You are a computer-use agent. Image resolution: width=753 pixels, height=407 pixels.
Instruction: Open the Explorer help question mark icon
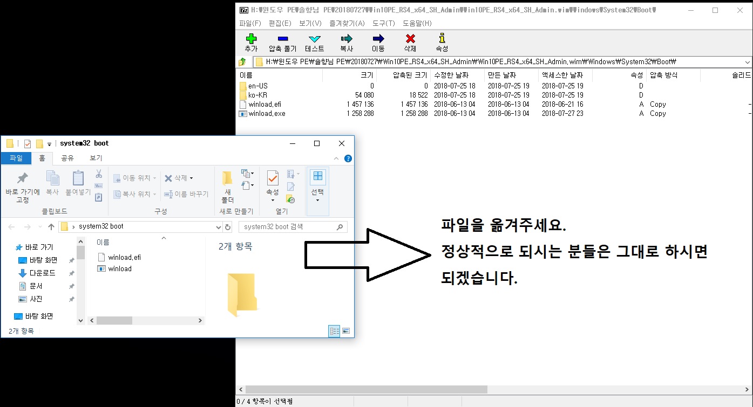tap(348, 158)
